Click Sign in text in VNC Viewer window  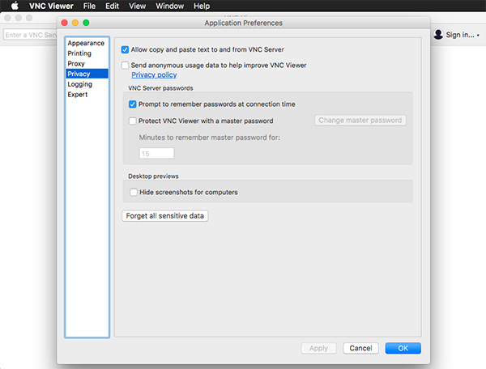[460, 35]
